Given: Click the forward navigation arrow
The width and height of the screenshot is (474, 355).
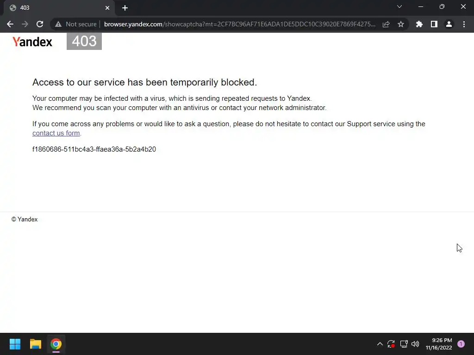Looking at the screenshot, I should pos(25,24).
